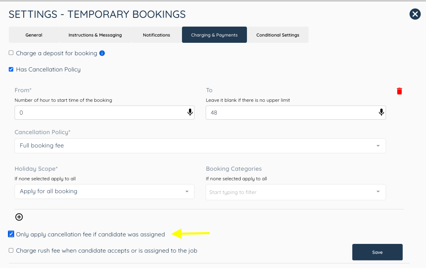Switch to the General tab
The image size is (426, 268).
click(34, 34)
